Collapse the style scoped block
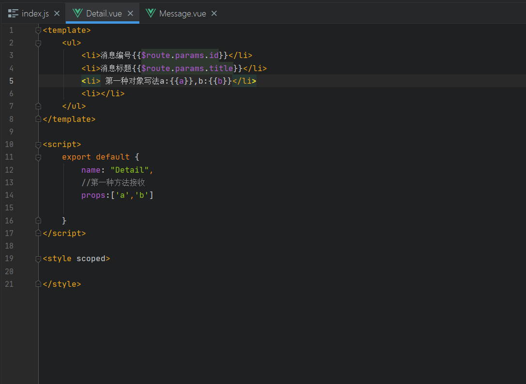 (x=39, y=259)
